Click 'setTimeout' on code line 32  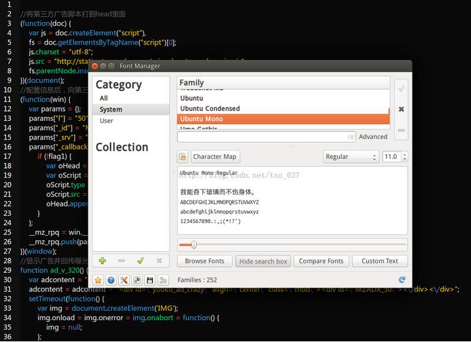pyautogui.click(x=47, y=299)
